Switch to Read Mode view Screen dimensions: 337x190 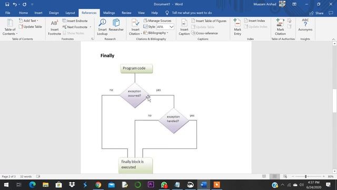coord(264,176)
